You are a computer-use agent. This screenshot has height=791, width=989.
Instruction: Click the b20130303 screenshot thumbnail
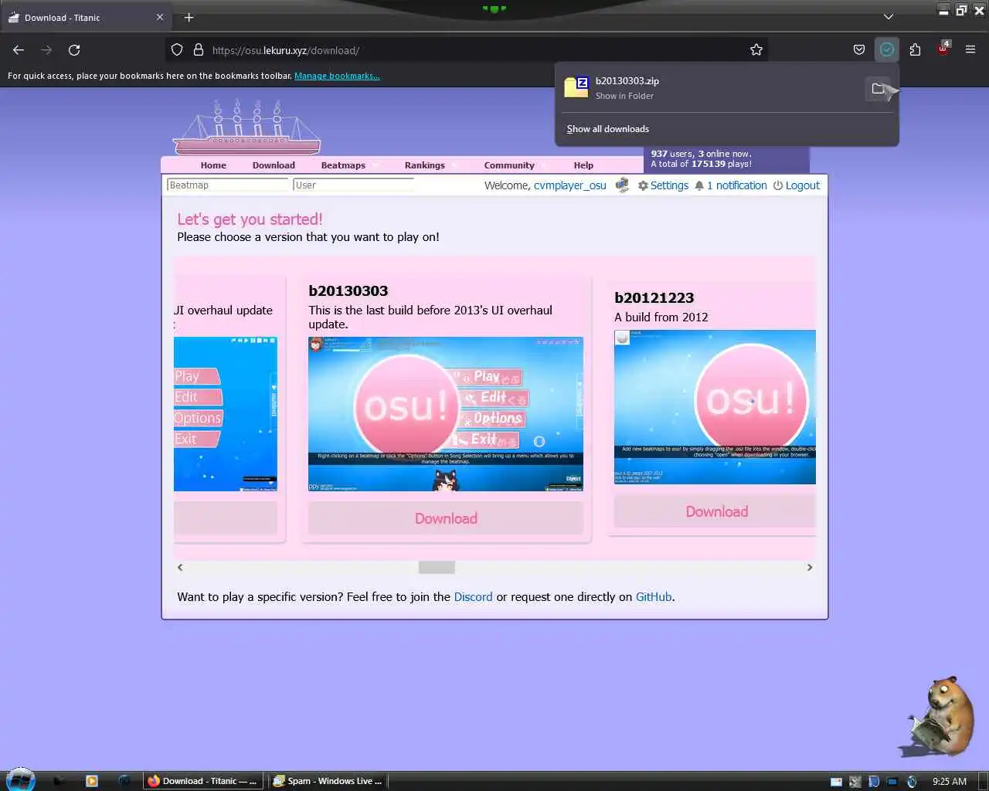pyautogui.click(x=446, y=414)
